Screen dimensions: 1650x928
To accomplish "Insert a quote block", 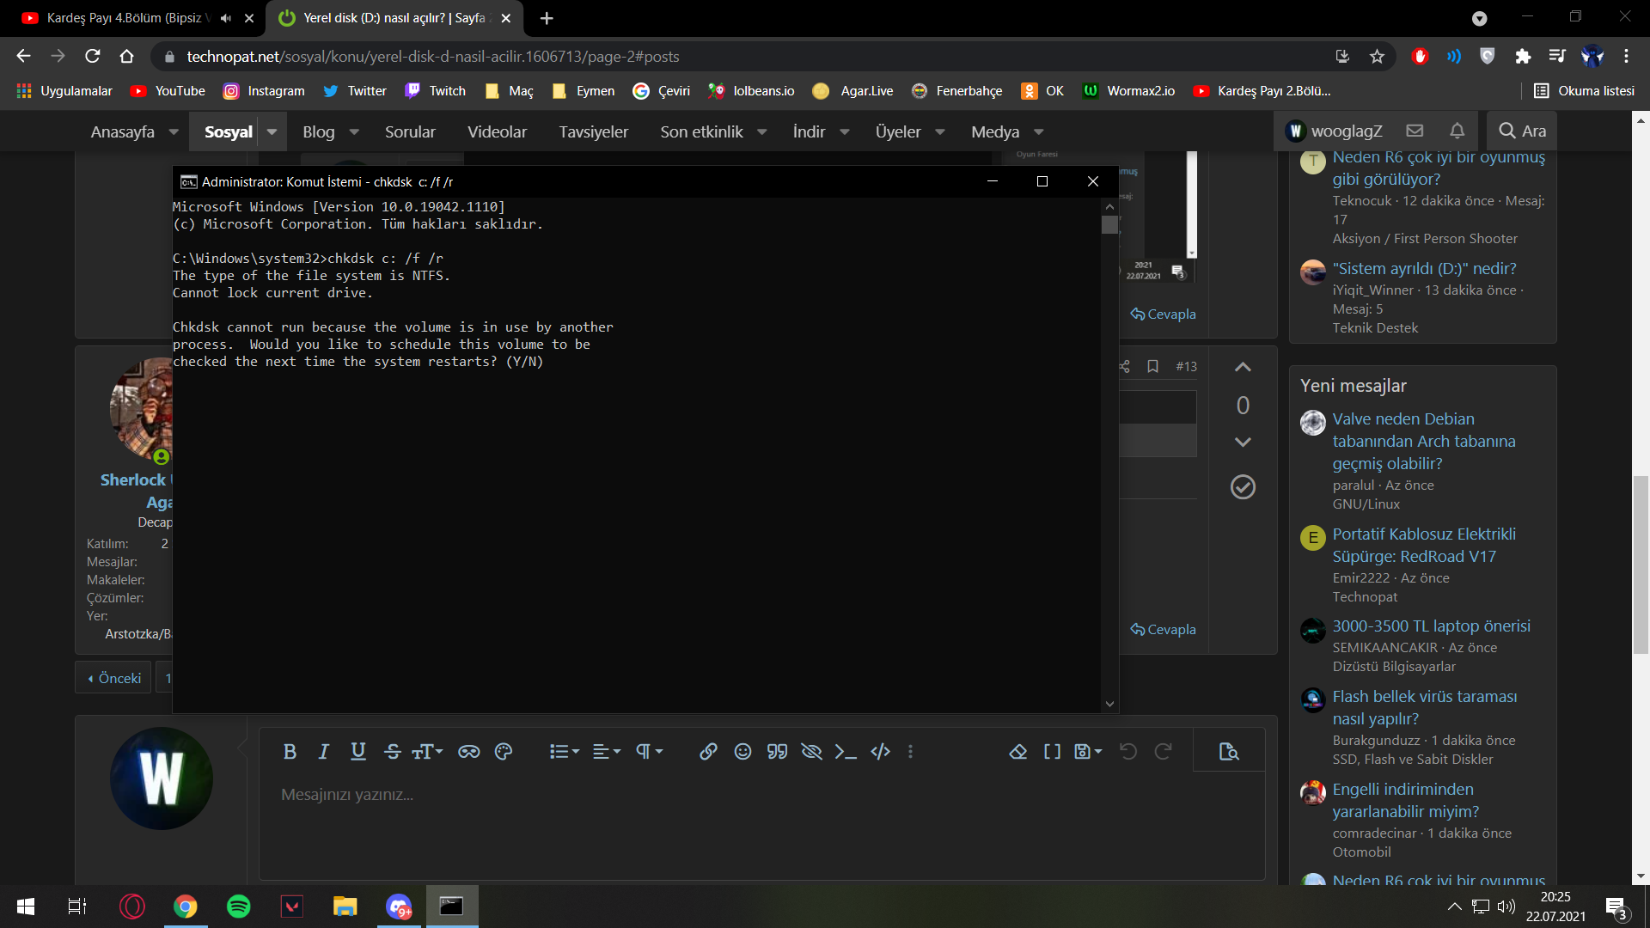I will click(777, 752).
